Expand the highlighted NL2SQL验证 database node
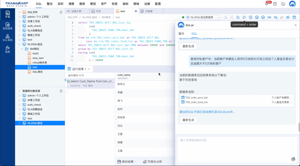 pos(19,123)
